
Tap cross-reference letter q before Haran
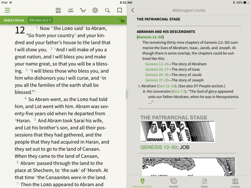[x=16, y=120]
